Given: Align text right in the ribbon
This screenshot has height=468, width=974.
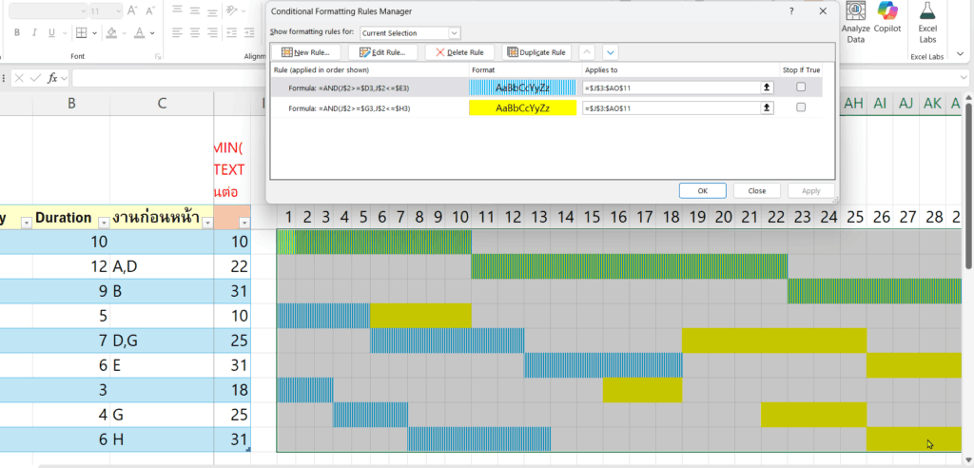Looking at the screenshot, I should (x=211, y=32).
